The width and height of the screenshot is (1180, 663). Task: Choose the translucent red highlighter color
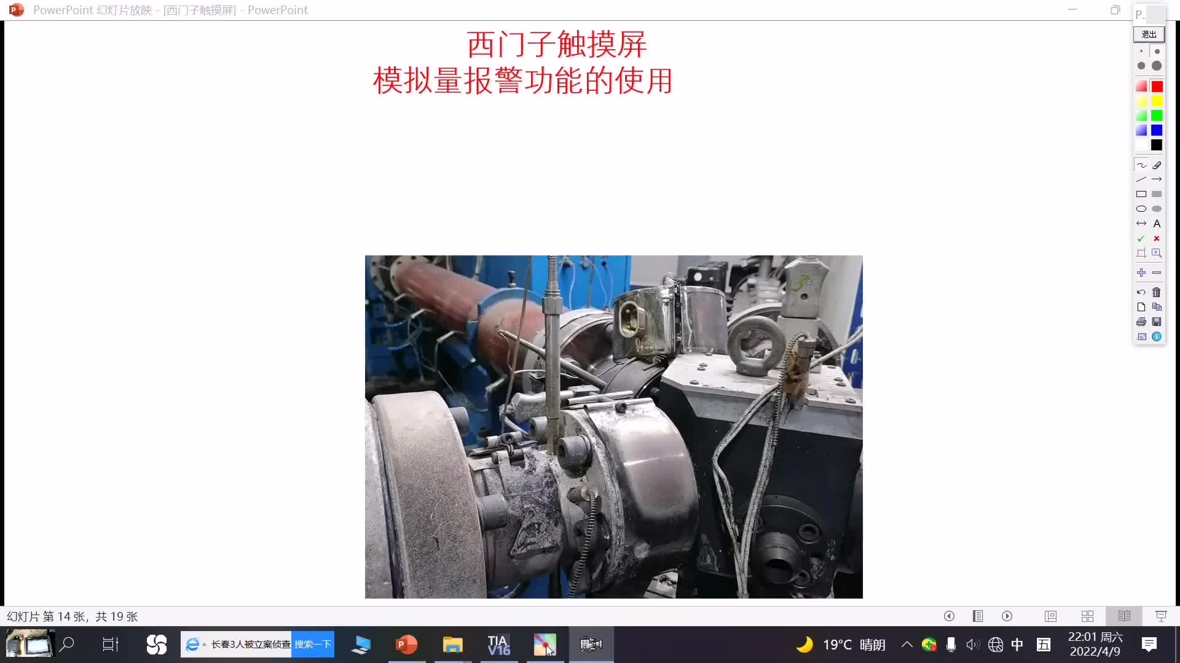1141,87
